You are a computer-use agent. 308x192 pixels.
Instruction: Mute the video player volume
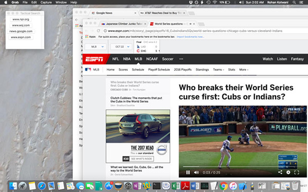[x=196, y=173]
